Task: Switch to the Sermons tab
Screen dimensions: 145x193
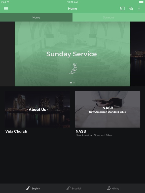Action: tap(109, 18)
